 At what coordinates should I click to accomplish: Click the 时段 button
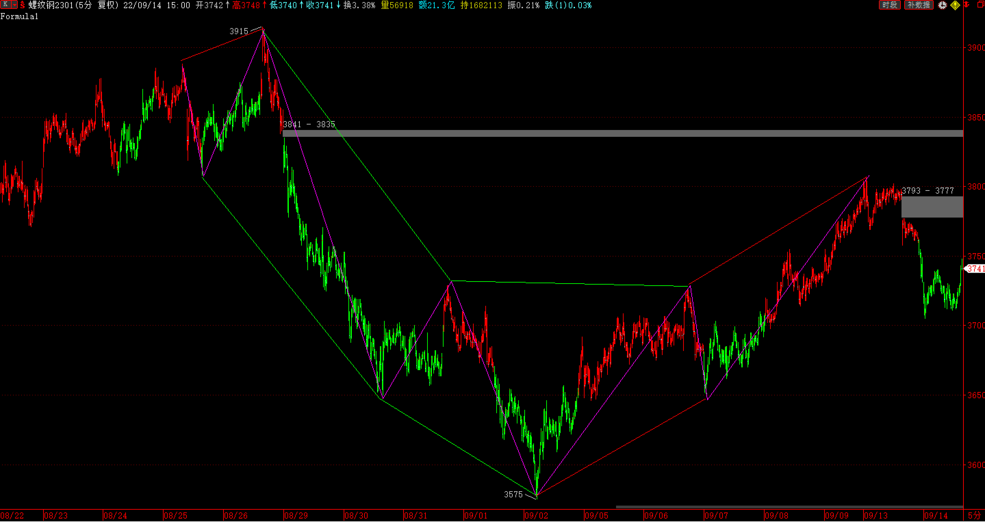pyautogui.click(x=890, y=5)
